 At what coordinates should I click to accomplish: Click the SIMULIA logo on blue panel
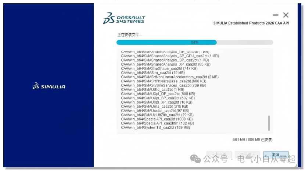click(x=49, y=86)
